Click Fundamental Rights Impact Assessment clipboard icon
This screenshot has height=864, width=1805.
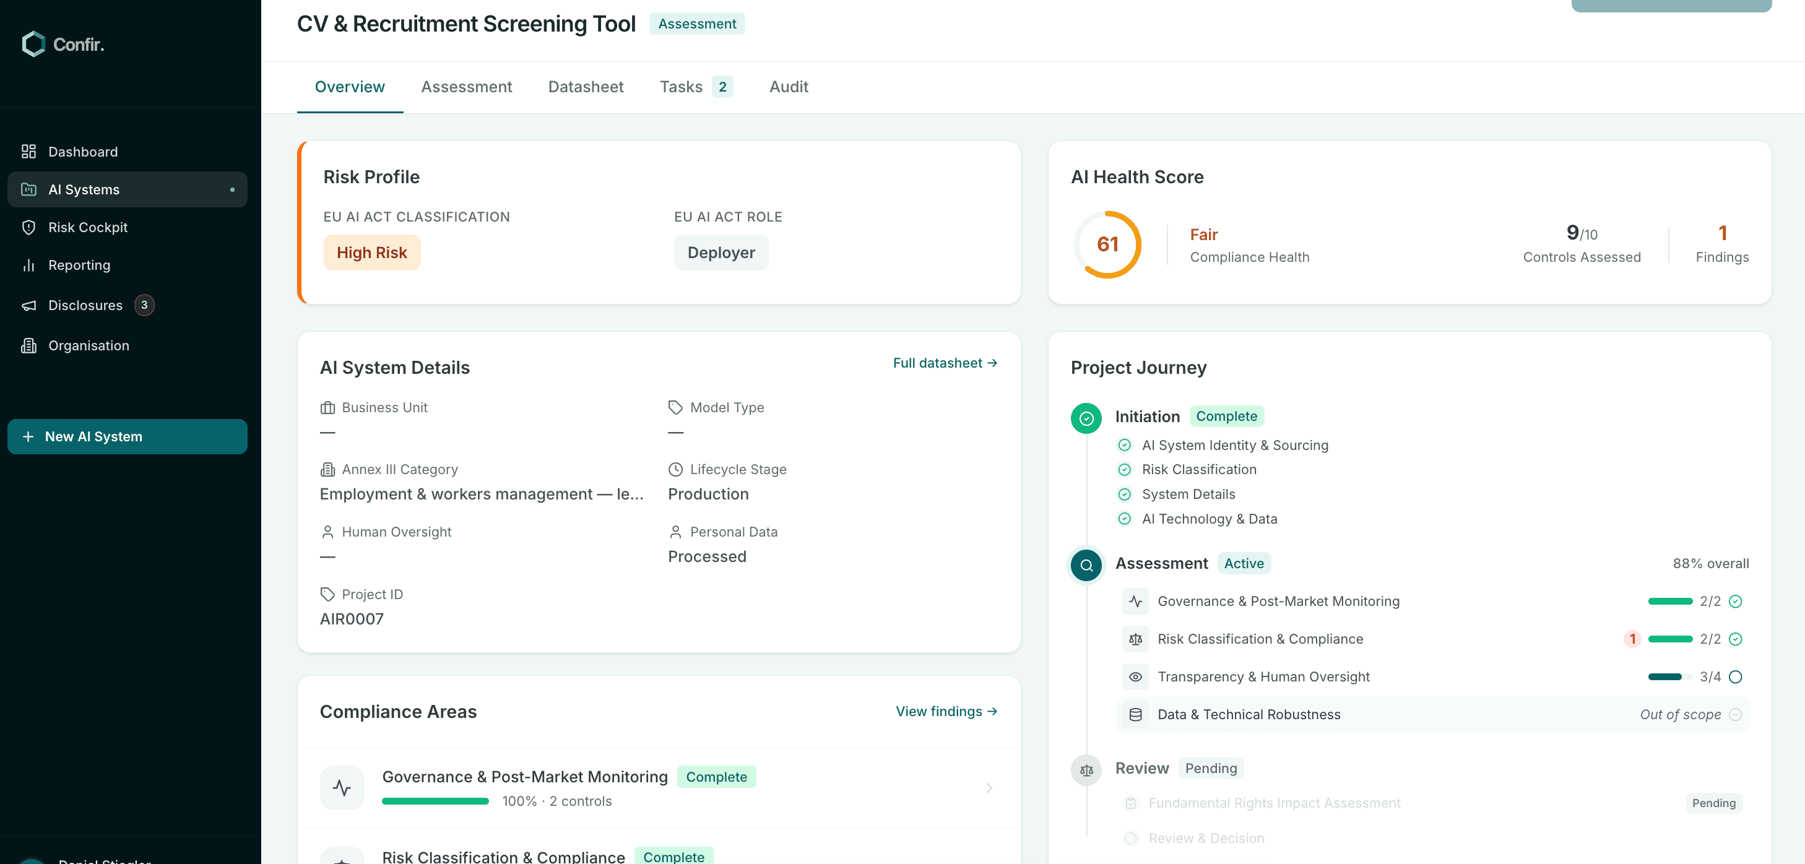tap(1131, 803)
